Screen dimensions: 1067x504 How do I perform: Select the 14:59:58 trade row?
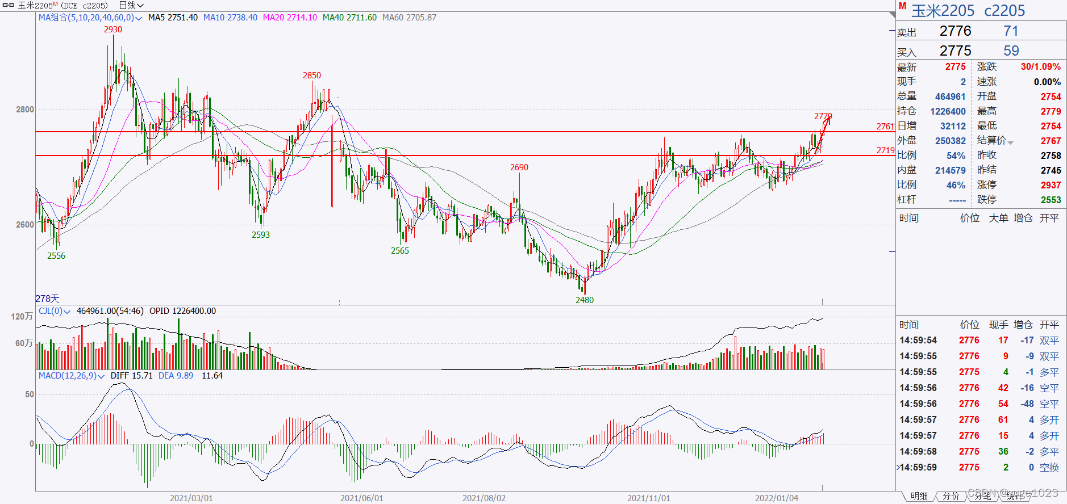coord(981,452)
